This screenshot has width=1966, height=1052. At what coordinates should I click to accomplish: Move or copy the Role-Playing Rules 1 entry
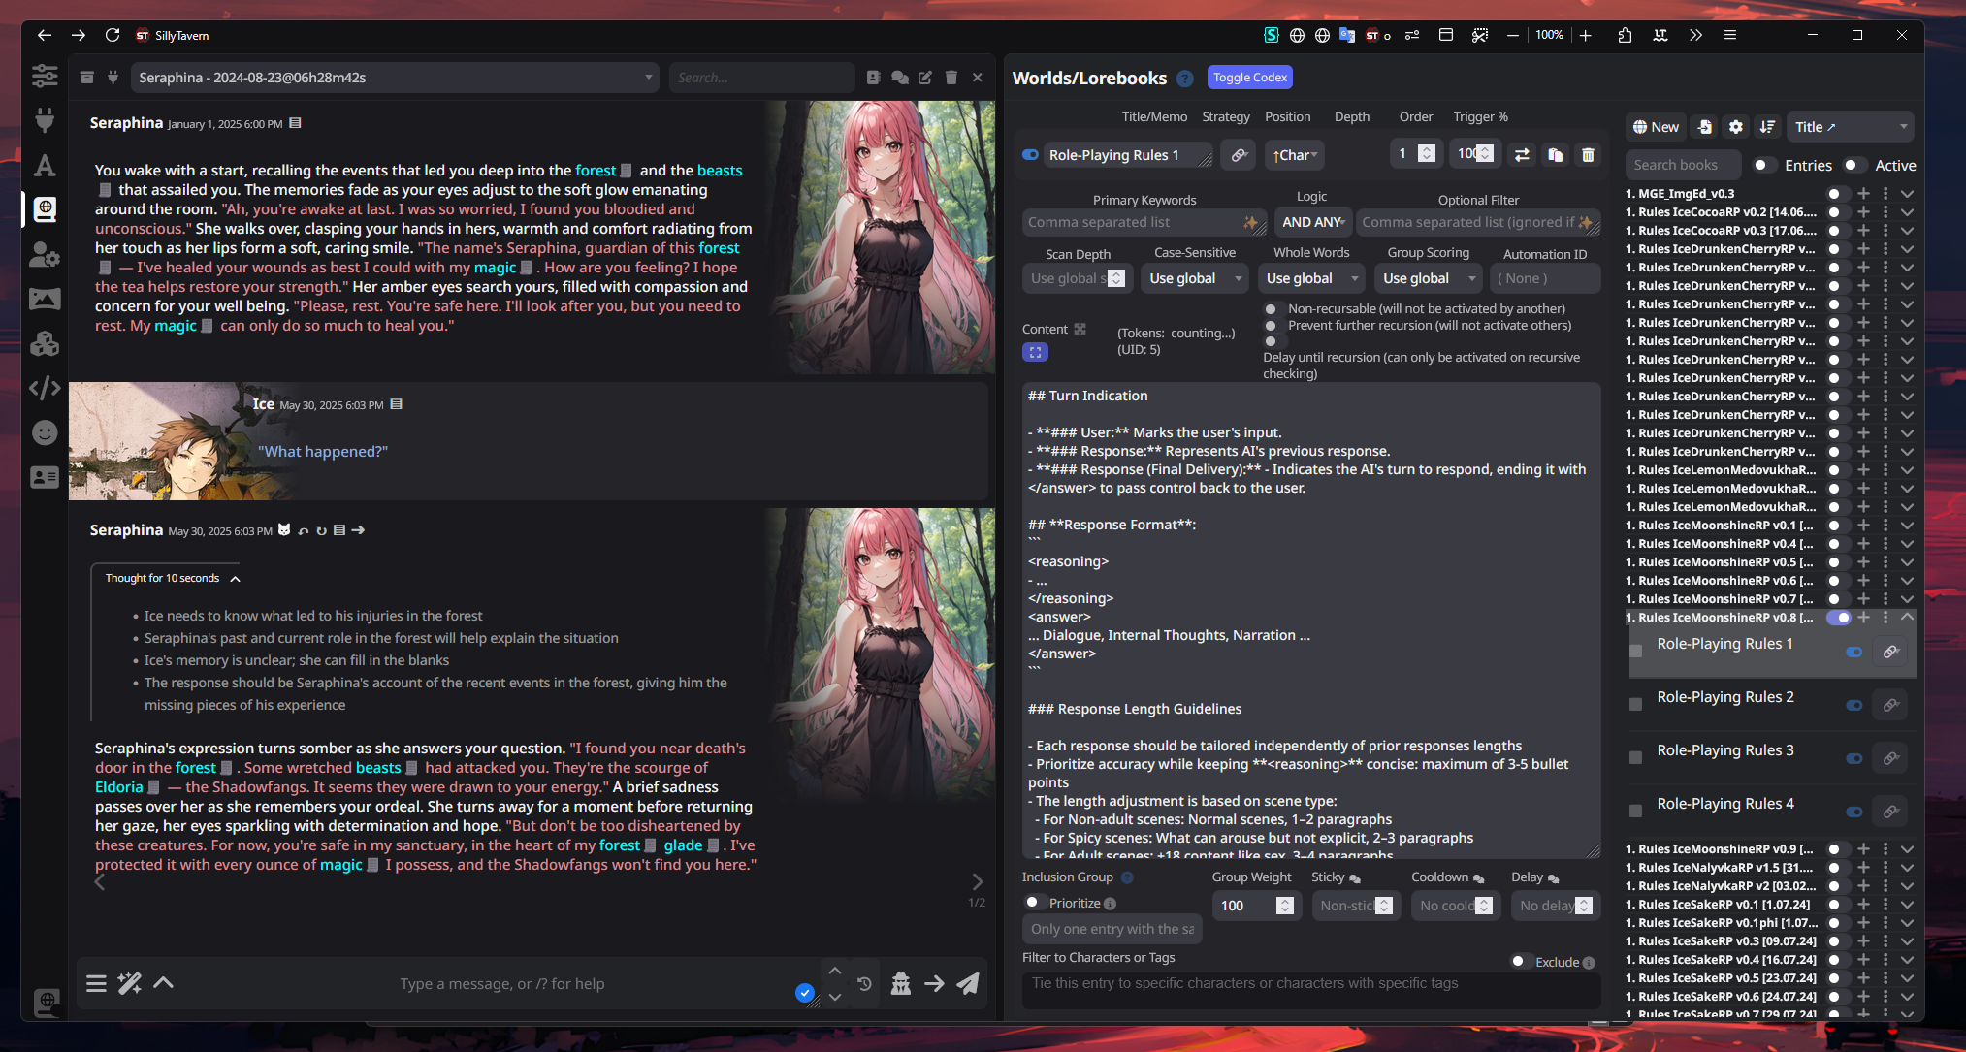tap(1523, 155)
